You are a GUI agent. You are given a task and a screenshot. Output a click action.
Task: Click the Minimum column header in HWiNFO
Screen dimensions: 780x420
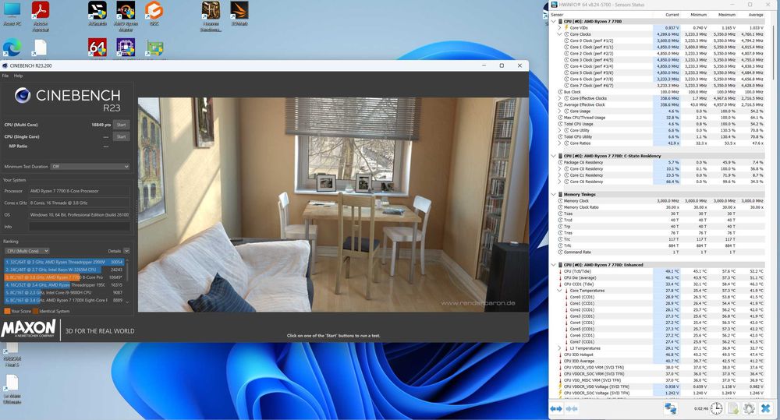698,15
